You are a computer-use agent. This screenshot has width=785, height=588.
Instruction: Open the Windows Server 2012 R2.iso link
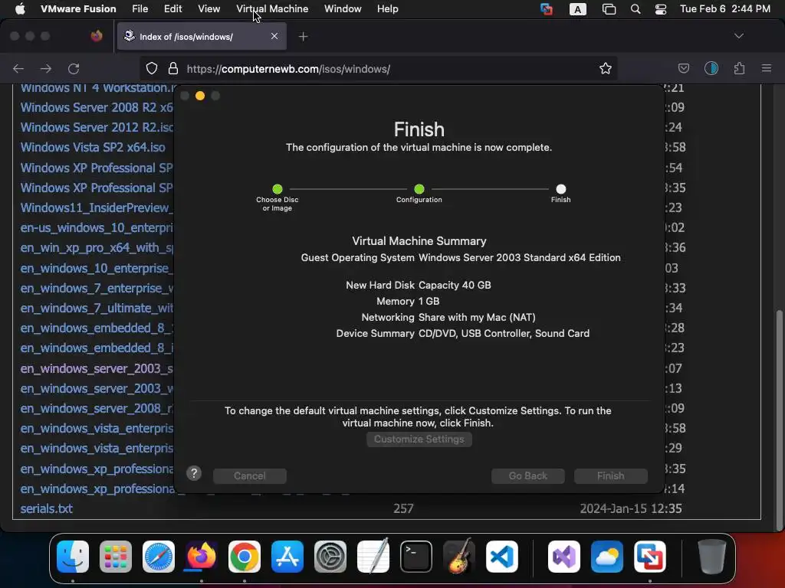coord(97,128)
